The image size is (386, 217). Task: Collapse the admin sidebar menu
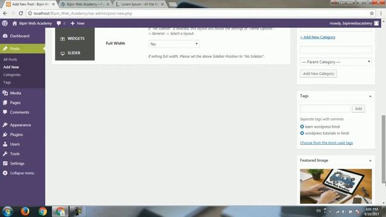pyautogui.click(x=22, y=173)
